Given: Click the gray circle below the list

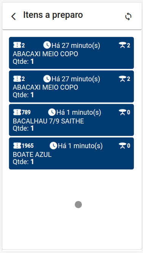Looking at the screenshot, I should click(78, 205).
